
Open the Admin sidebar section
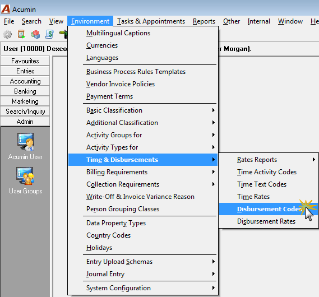25,122
